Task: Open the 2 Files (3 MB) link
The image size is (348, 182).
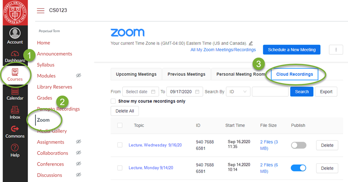Action: [x=269, y=145]
